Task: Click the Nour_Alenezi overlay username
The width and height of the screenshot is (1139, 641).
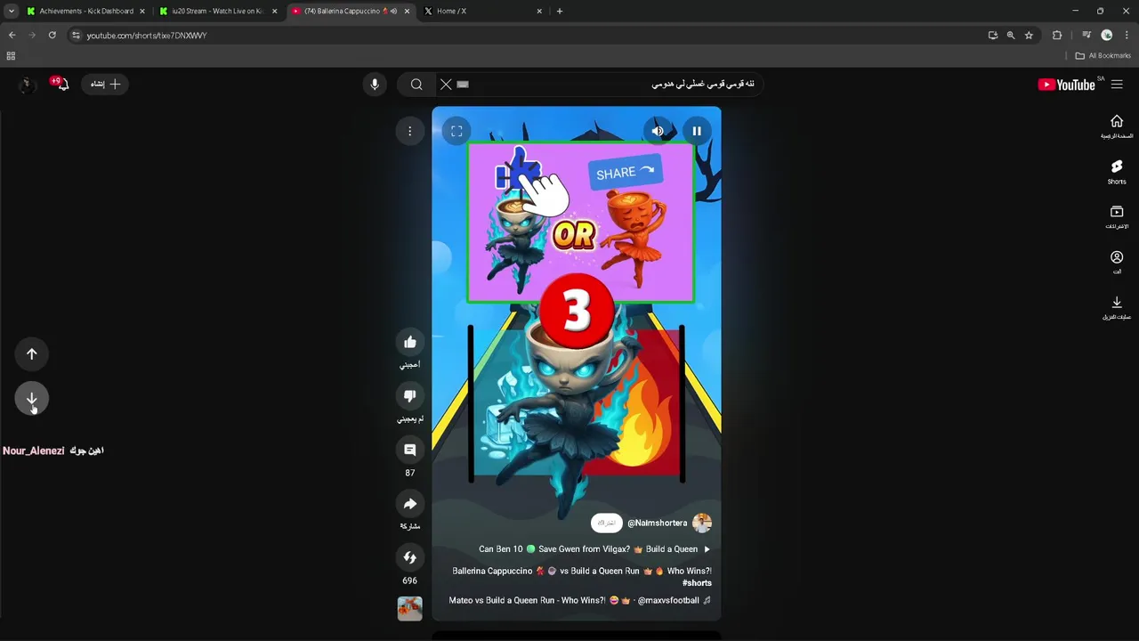Action: point(33,450)
